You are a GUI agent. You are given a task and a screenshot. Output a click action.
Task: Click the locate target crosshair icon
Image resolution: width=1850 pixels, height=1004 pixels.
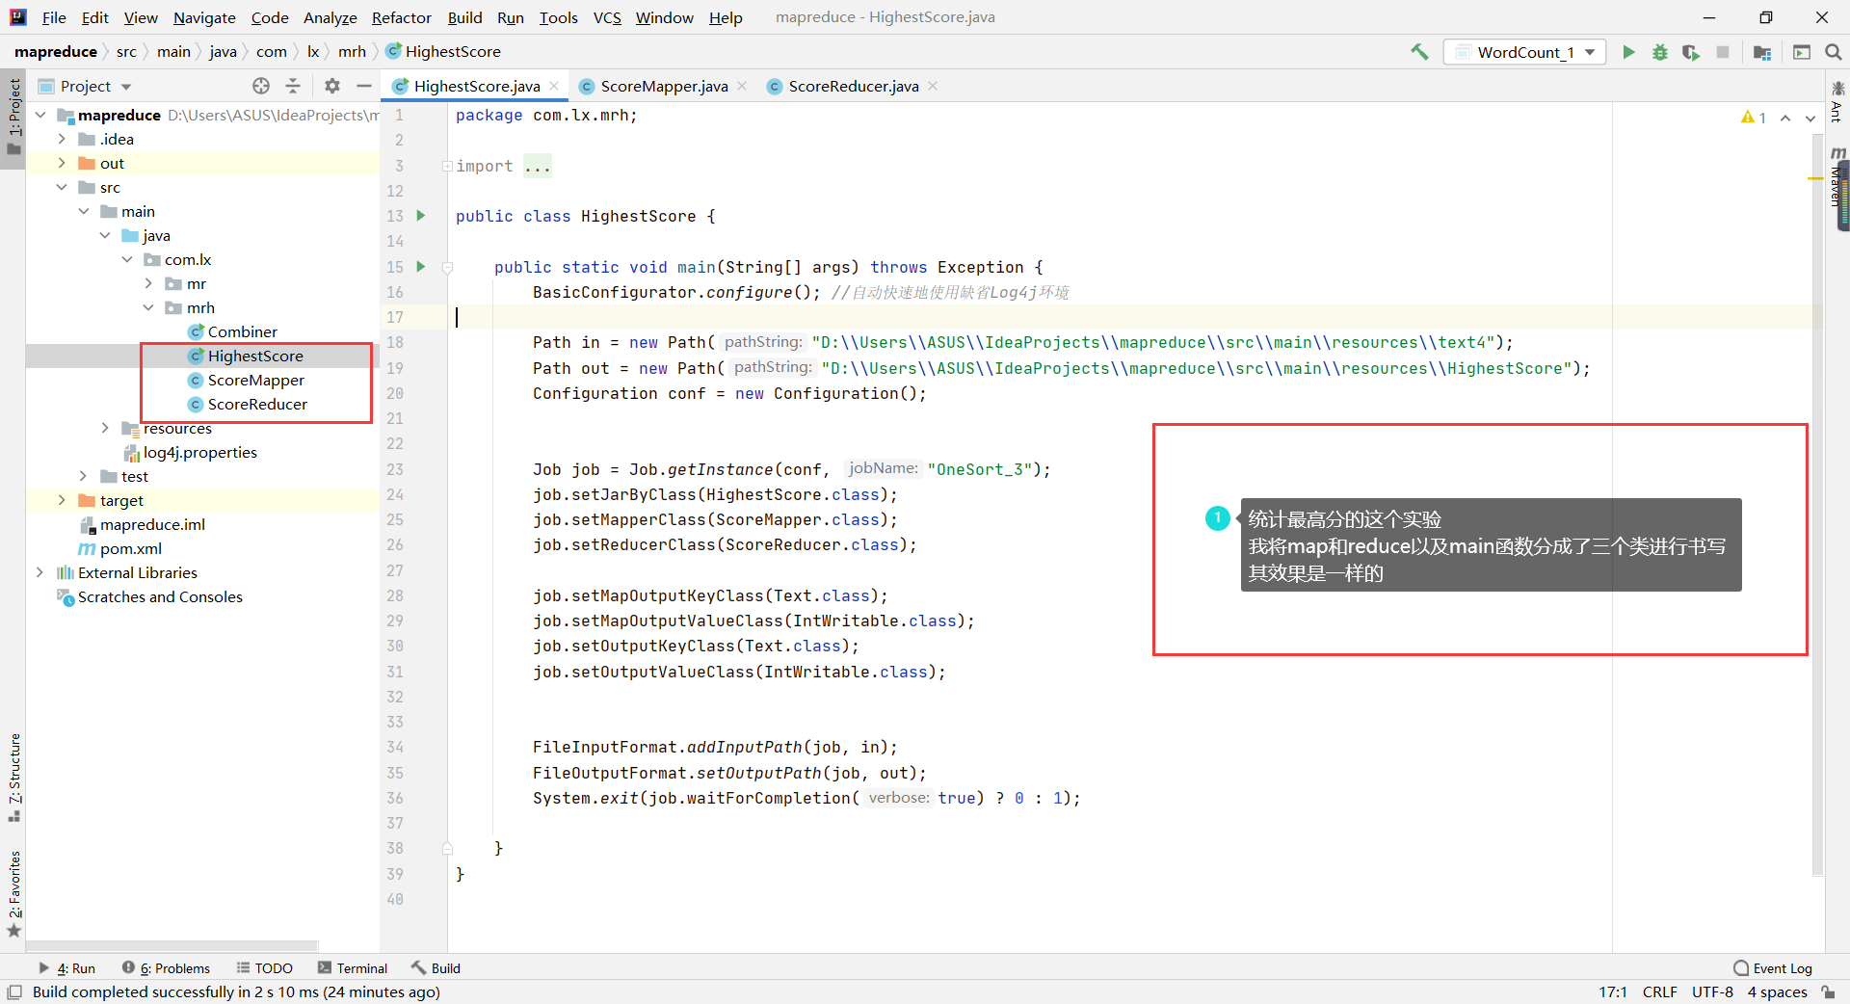pyautogui.click(x=261, y=86)
